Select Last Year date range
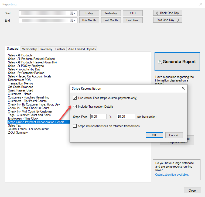This screenshot has width=205, height=197. pyautogui.click(x=133, y=20)
